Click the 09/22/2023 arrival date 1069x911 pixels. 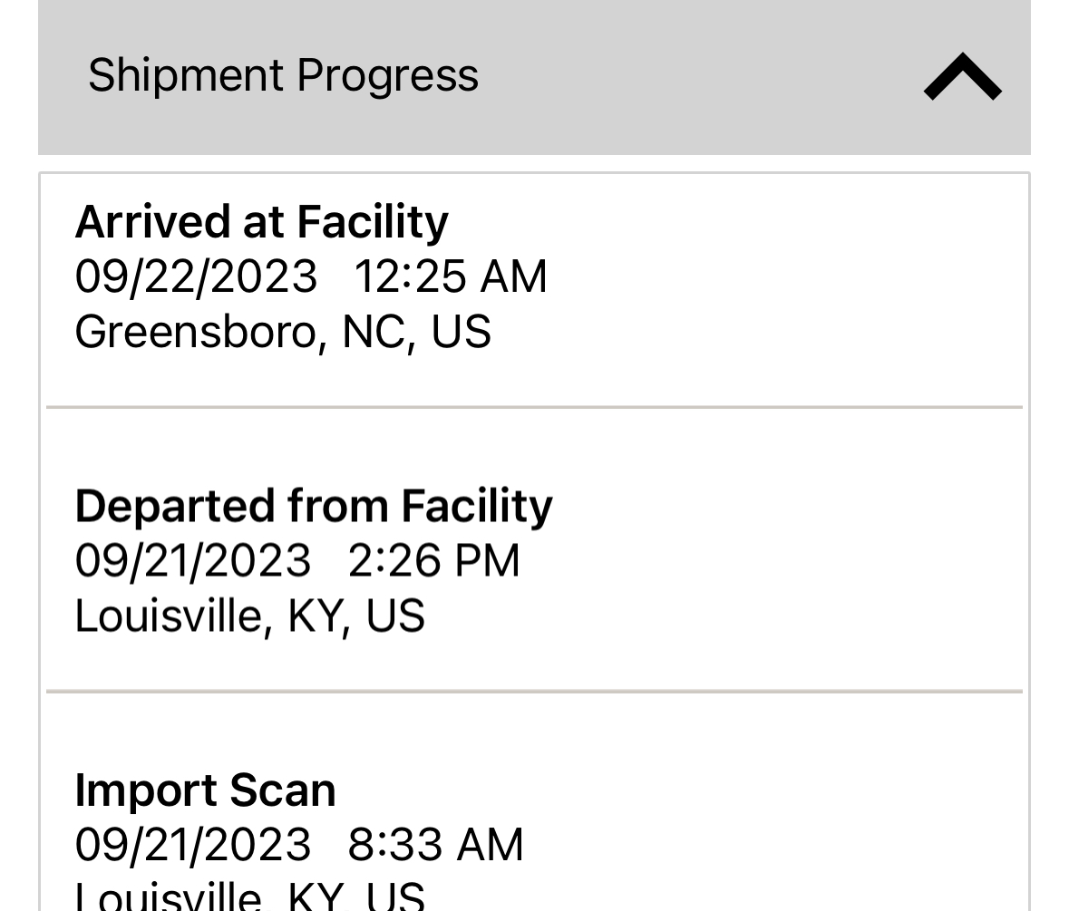196,276
